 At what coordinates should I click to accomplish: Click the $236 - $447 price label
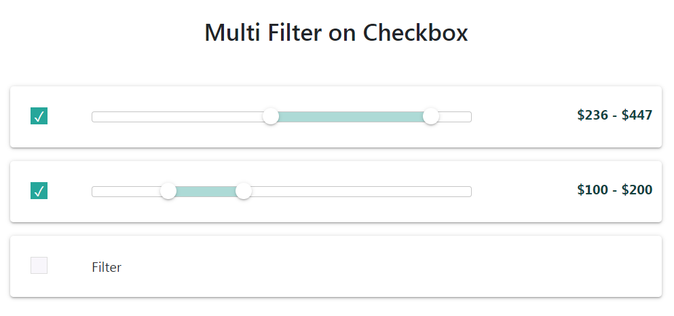615,115
